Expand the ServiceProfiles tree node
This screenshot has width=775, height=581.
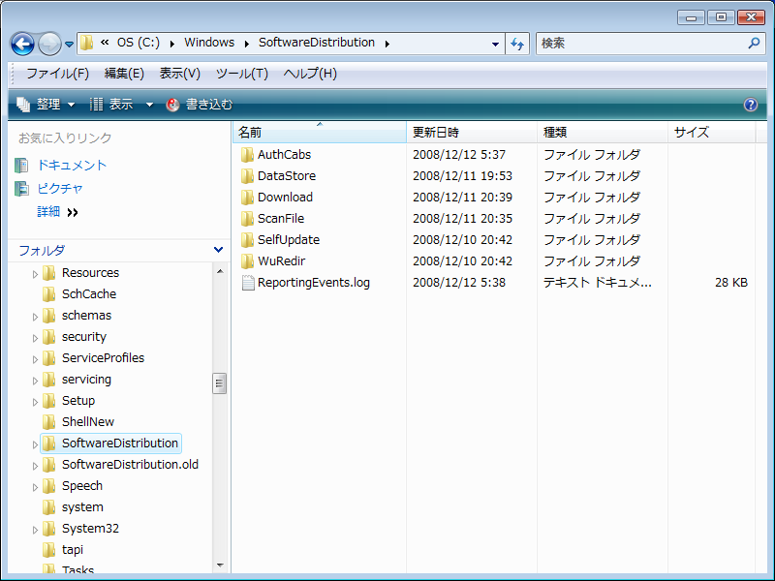35,359
